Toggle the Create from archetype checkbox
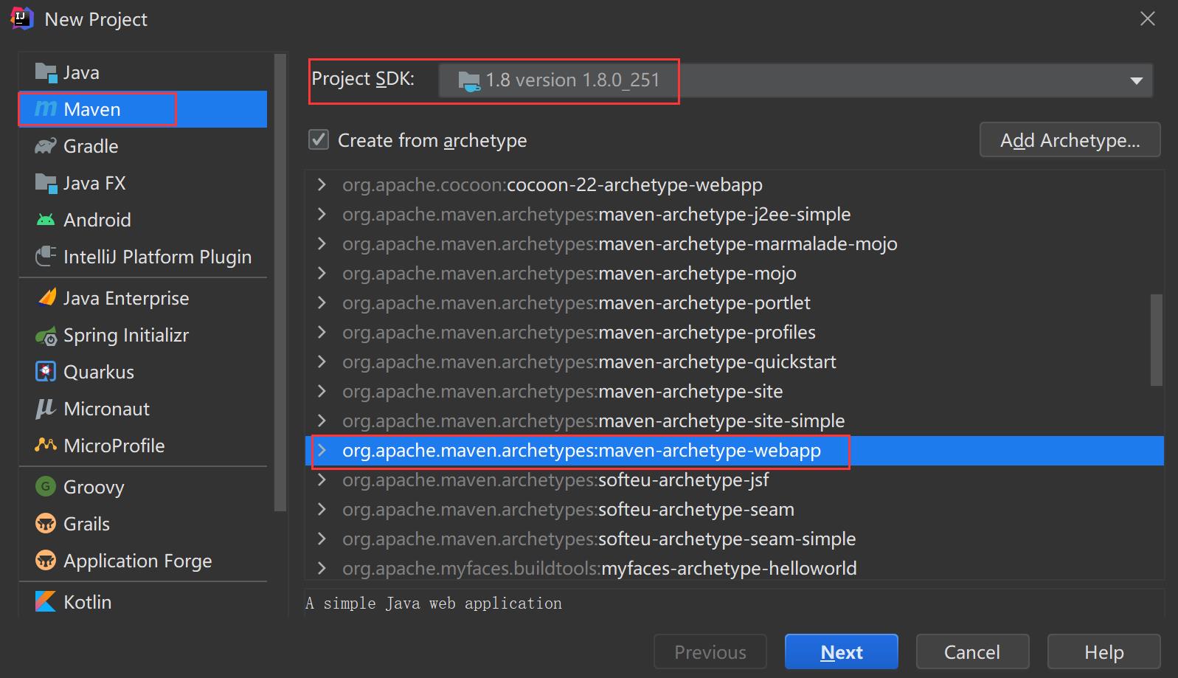 click(x=319, y=140)
